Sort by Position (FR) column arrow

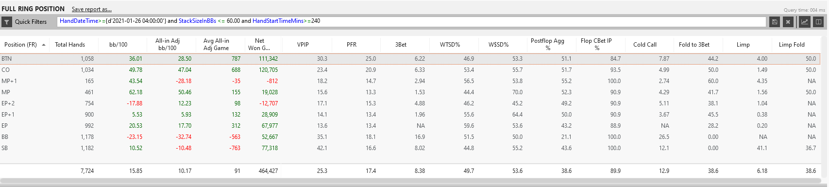point(44,45)
